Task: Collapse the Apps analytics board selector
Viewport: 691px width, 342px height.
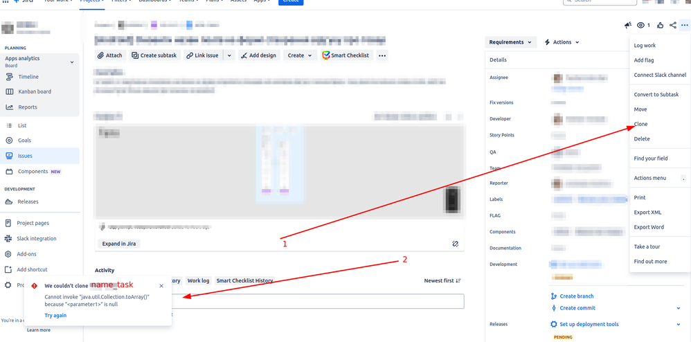Action: pyautogui.click(x=72, y=62)
